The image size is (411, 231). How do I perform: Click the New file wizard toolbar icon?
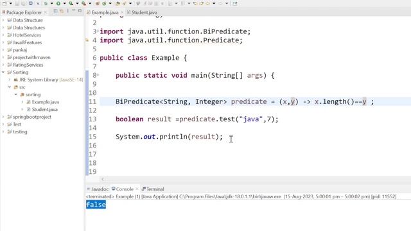tap(4, 3)
